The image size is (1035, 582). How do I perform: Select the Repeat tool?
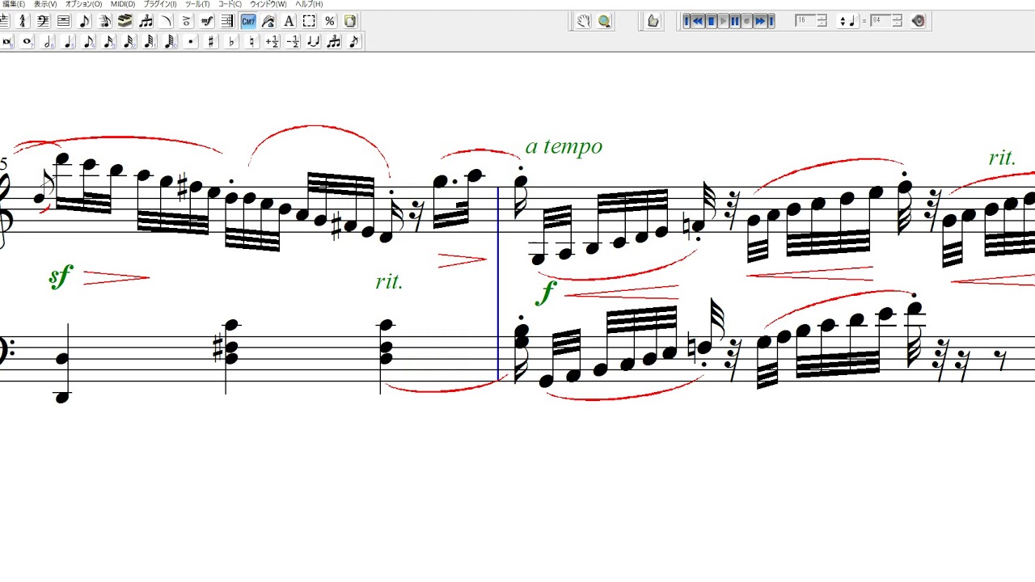pyautogui.click(x=227, y=21)
